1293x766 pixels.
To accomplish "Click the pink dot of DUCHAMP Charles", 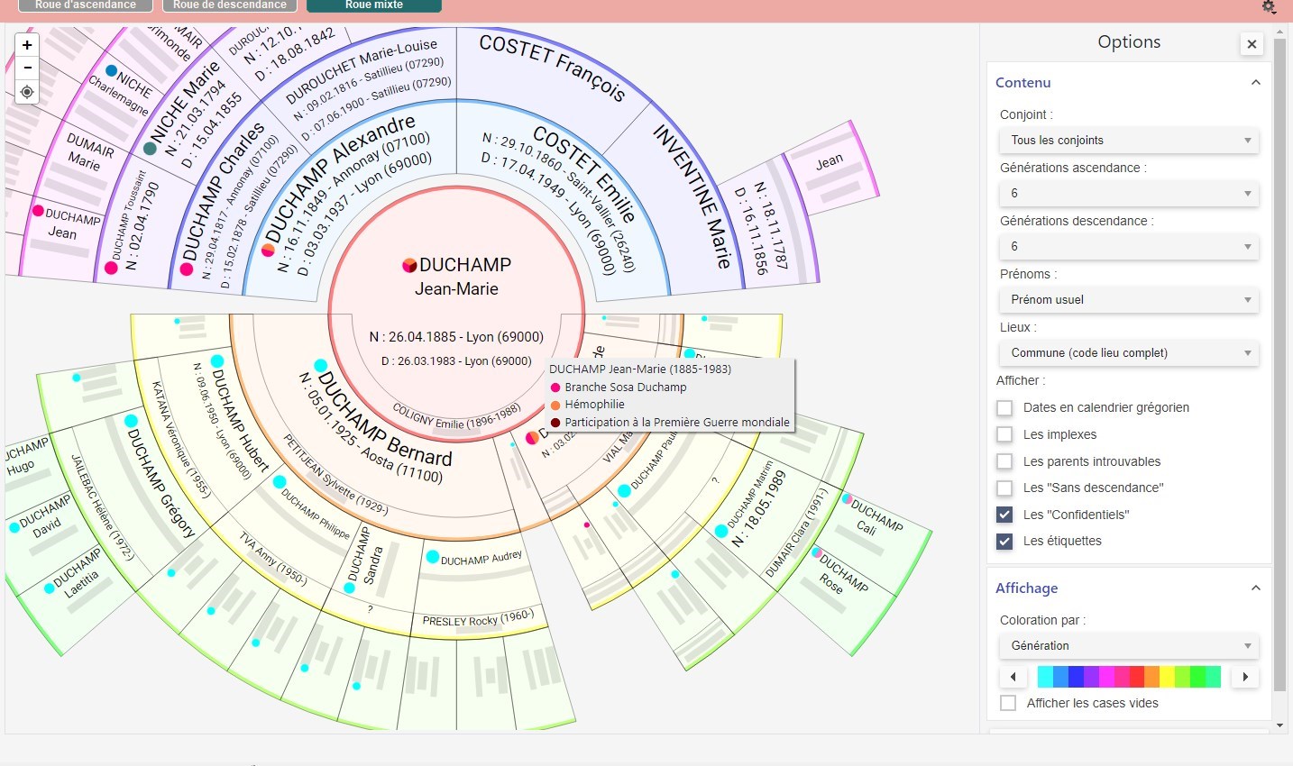I will pyautogui.click(x=188, y=268).
